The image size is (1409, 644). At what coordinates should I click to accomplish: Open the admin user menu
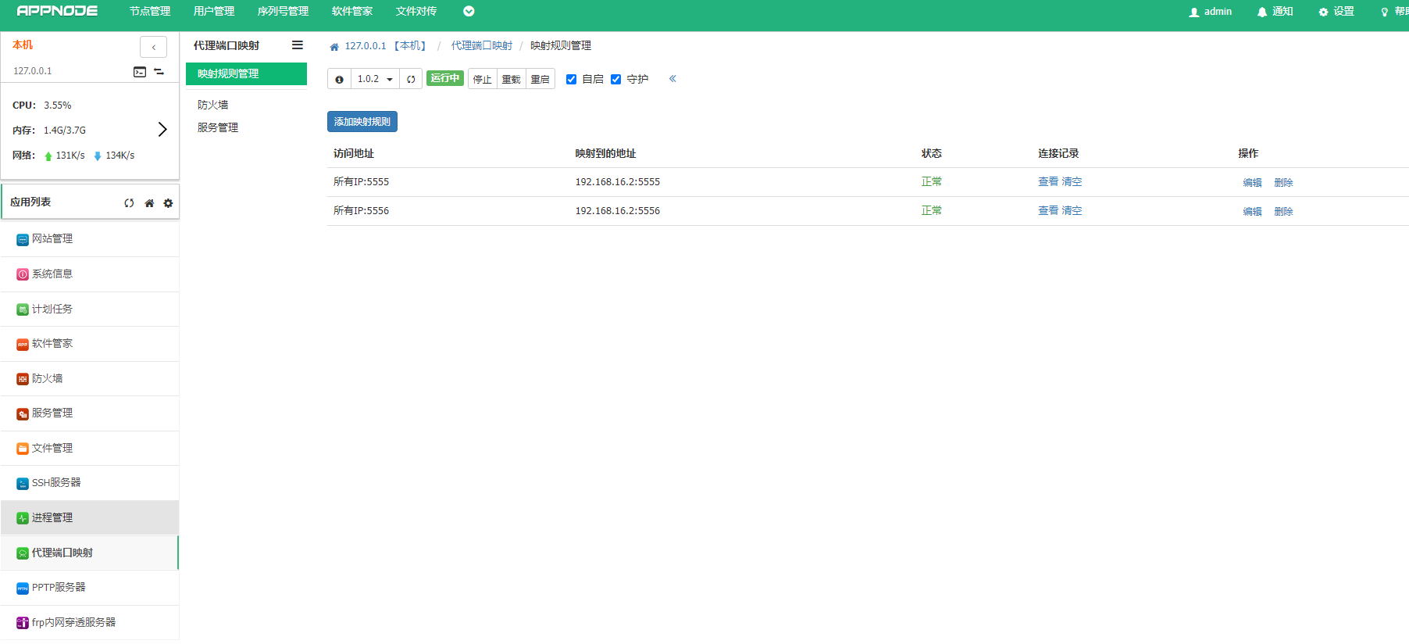[1210, 12]
